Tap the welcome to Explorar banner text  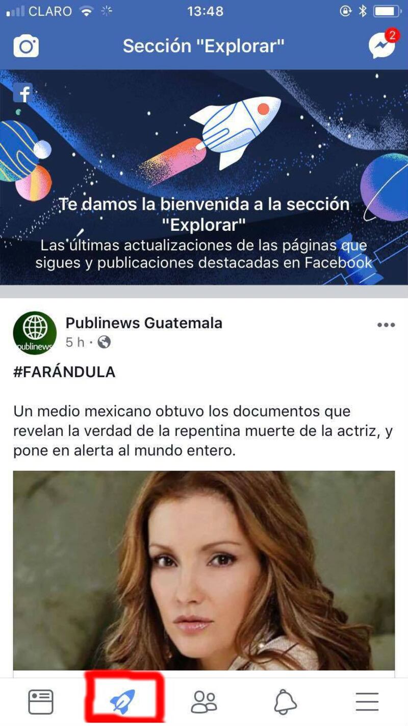[x=204, y=214]
